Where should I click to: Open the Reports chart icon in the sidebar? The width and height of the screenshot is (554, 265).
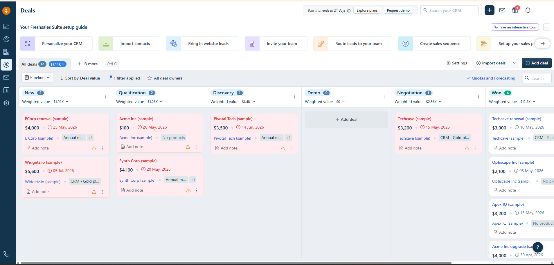click(x=6, y=90)
